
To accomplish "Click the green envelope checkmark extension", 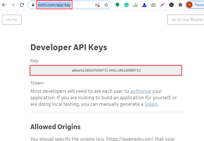I will pos(135,5).
